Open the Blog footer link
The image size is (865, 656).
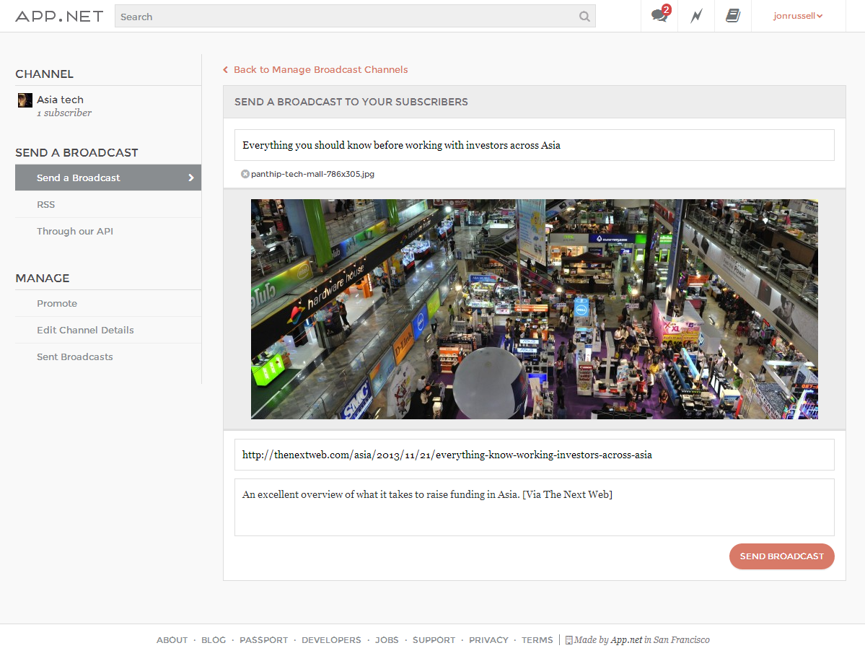[x=214, y=640]
